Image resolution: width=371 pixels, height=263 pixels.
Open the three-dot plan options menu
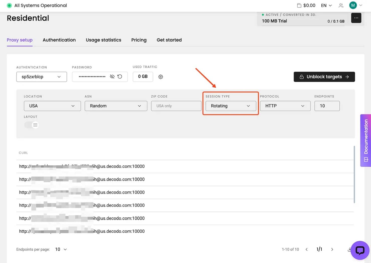coord(356,18)
